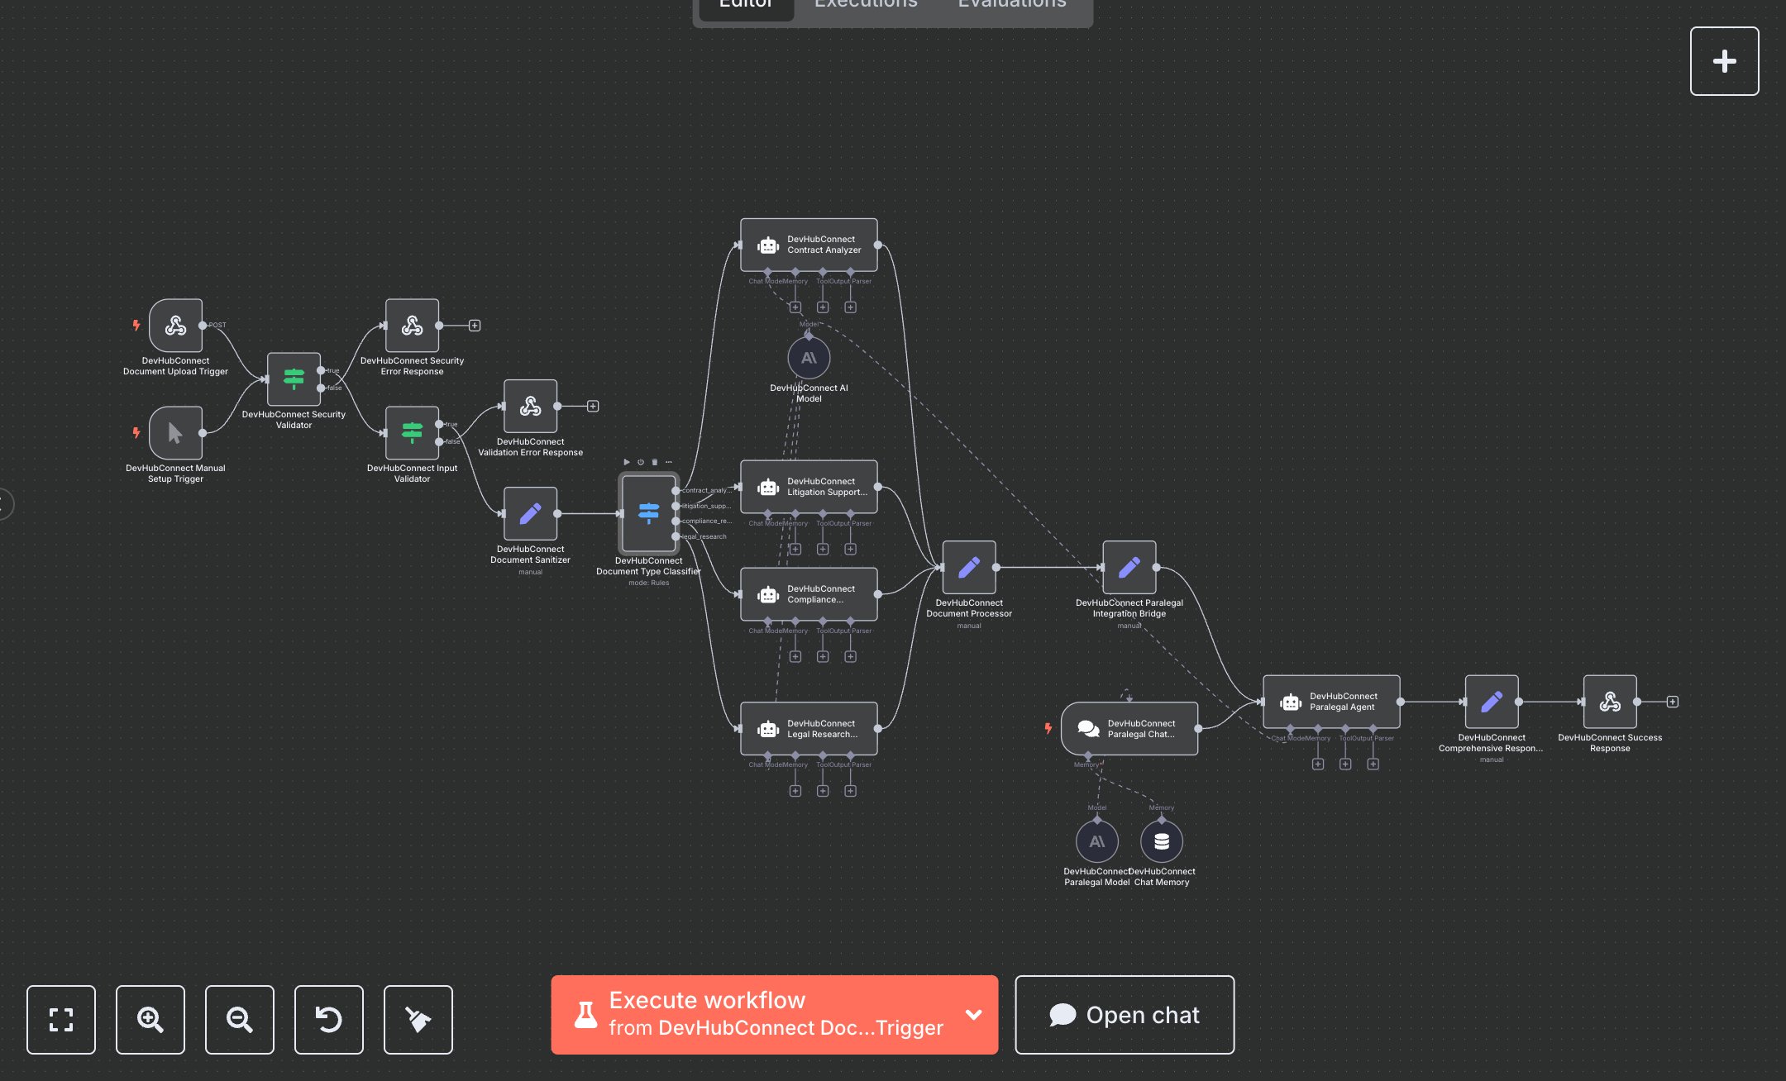Screen dimensions: 1786x1081
Task: Add an Output Parser to Legal Research agent
Action: 850,791
